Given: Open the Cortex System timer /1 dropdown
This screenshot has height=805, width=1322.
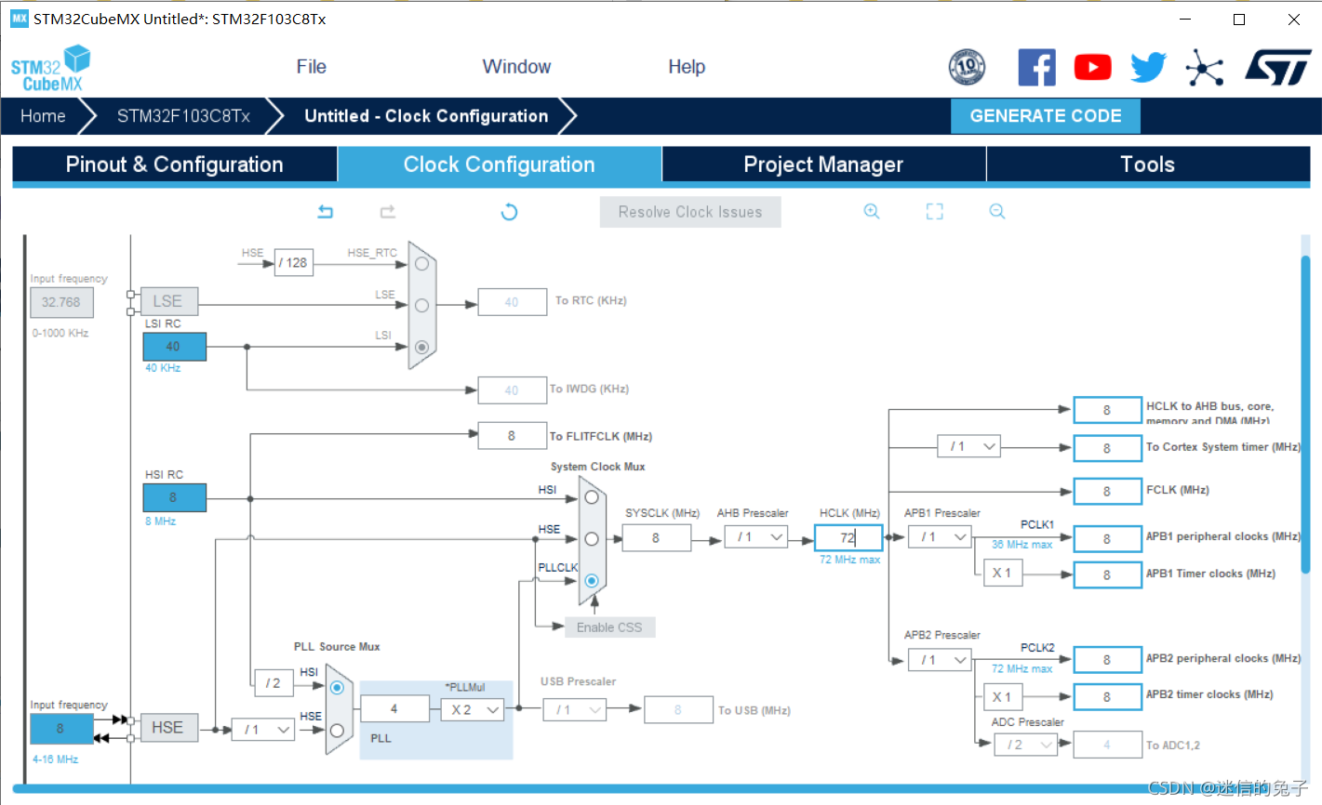Looking at the screenshot, I should coord(969,446).
